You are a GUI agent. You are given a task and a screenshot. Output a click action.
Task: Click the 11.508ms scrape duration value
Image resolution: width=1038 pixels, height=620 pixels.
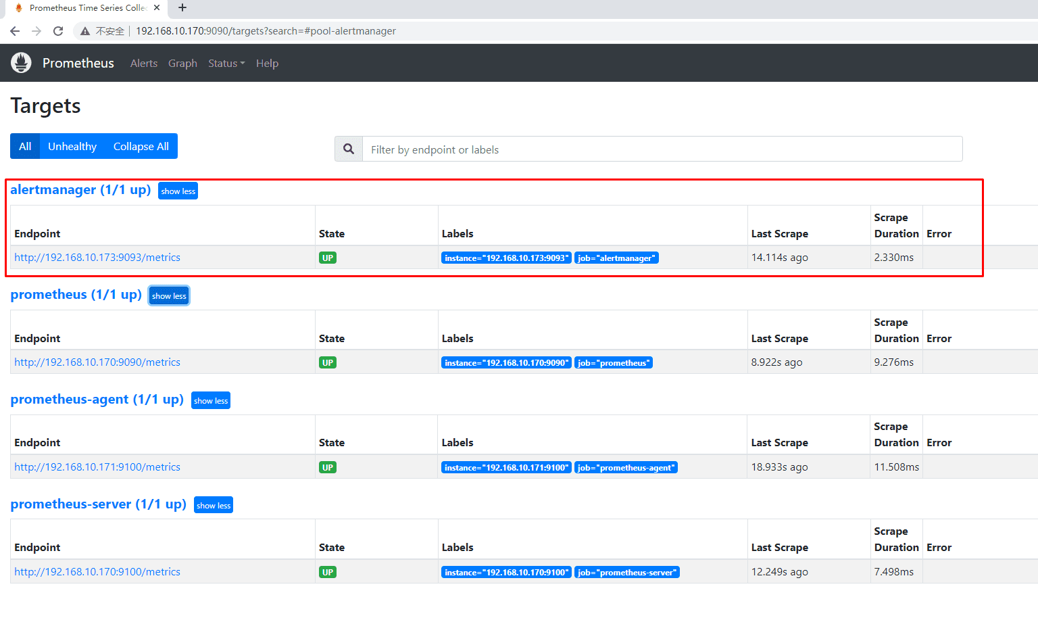(897, 467)
